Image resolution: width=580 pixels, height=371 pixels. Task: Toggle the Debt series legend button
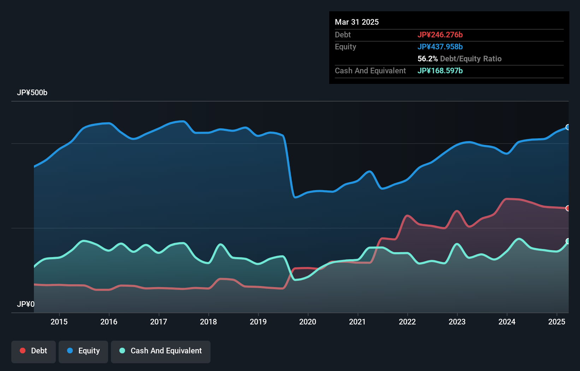point(34,352)
